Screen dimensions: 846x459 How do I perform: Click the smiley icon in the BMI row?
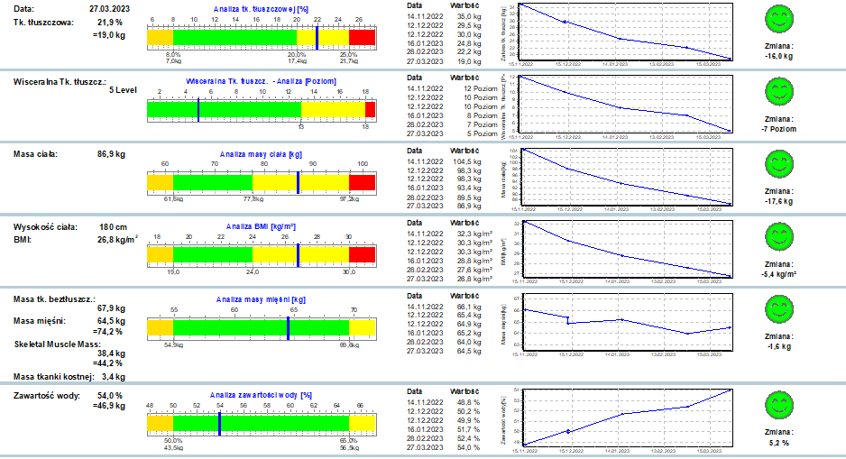pyautogui.click(x=777, y=235)
